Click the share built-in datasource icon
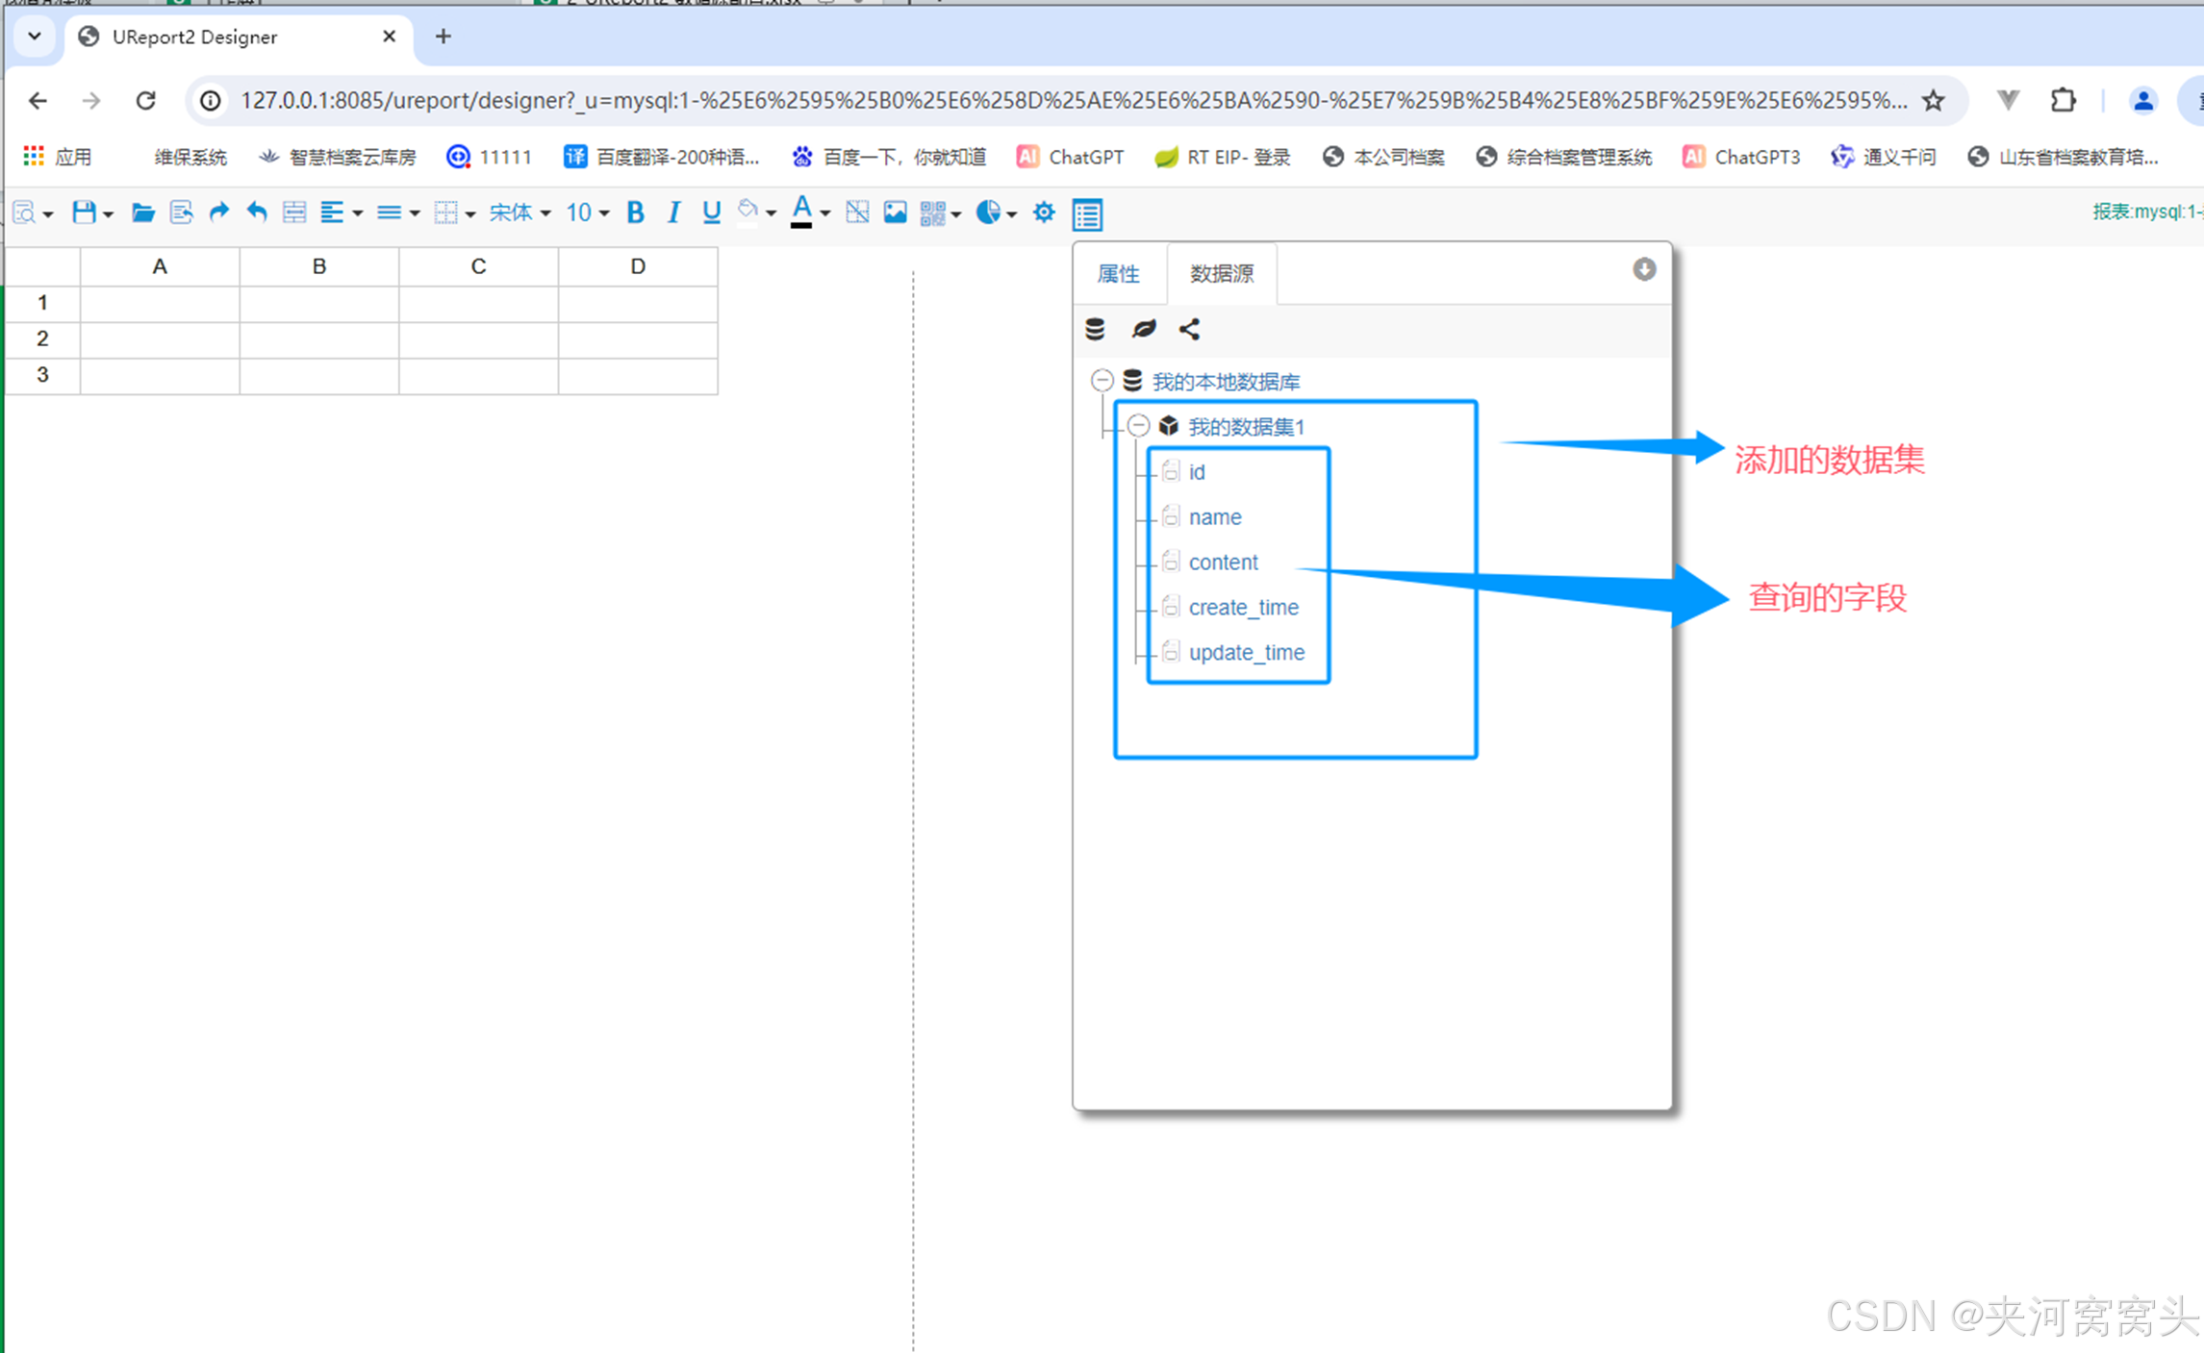This screenshot has width=2204, height=1353. (x=1190, y=329)
